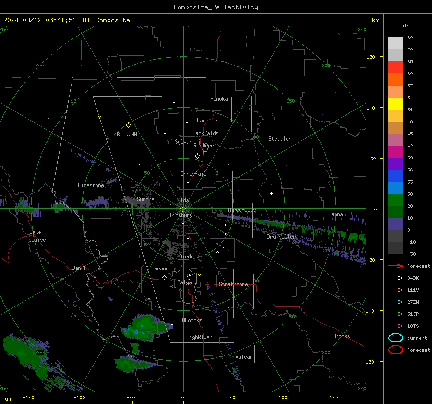Click the magenta 18TS arrow legend icon
Screen dimensions: 432x404
396,326
